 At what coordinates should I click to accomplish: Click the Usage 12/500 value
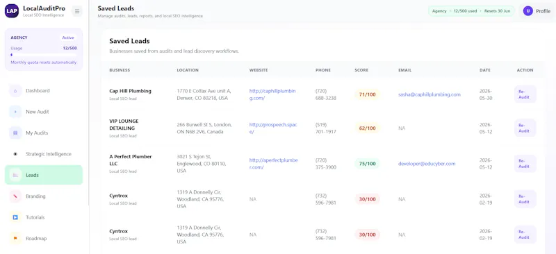70,48
